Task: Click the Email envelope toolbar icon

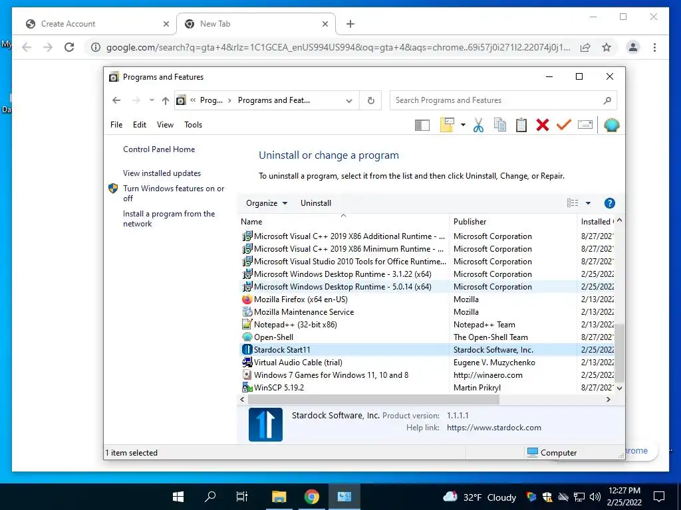Action: click(x=585, y=125)
